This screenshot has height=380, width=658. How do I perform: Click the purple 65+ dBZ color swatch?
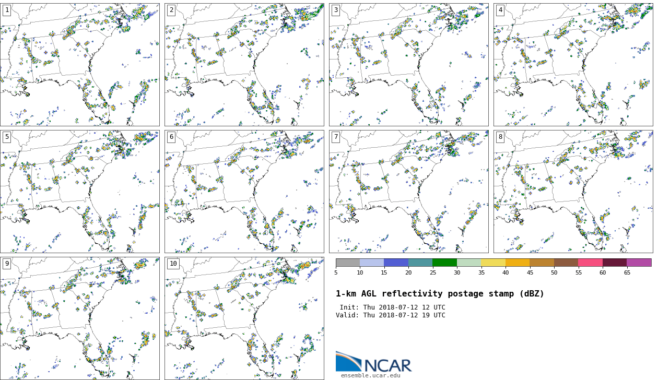pyautogui.click(x=639, y=263)
